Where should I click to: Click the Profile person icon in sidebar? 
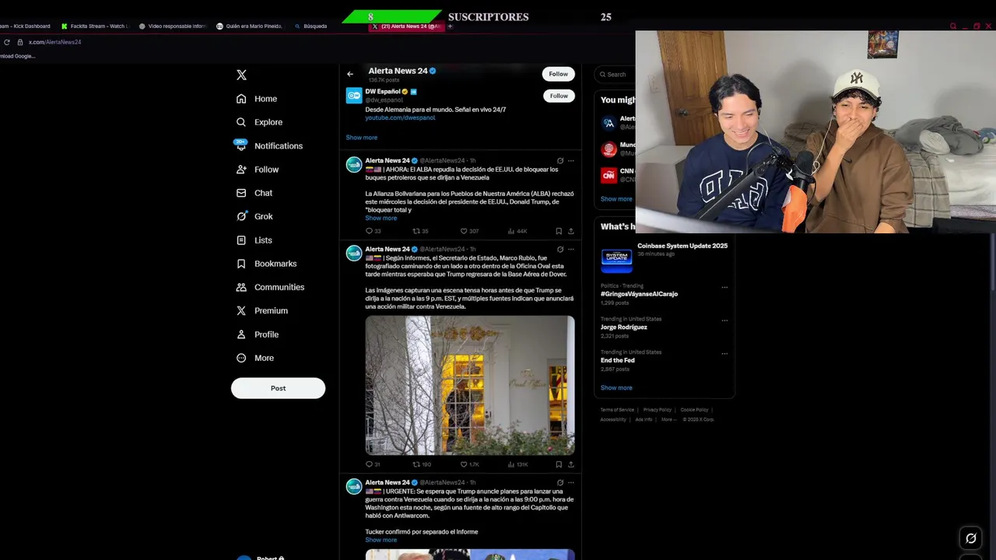click(241, 334)
